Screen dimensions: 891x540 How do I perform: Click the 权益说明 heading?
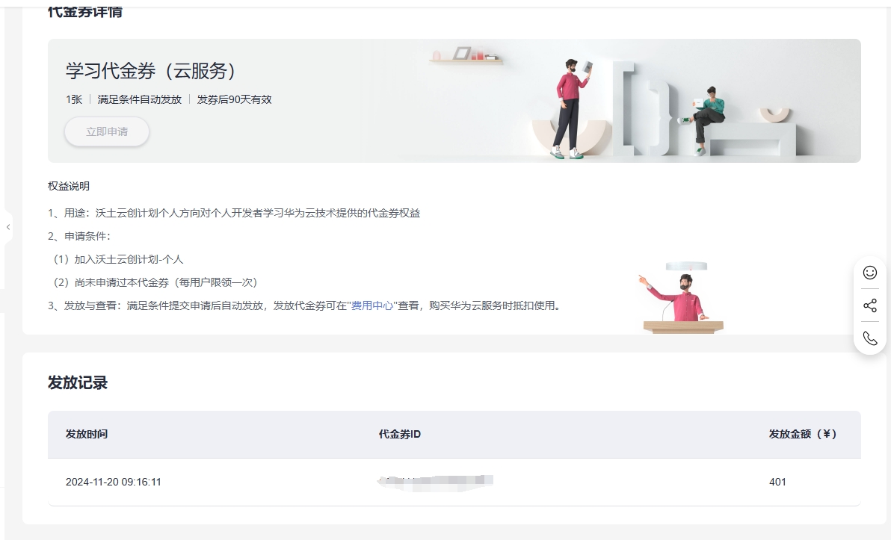point(69,186)
